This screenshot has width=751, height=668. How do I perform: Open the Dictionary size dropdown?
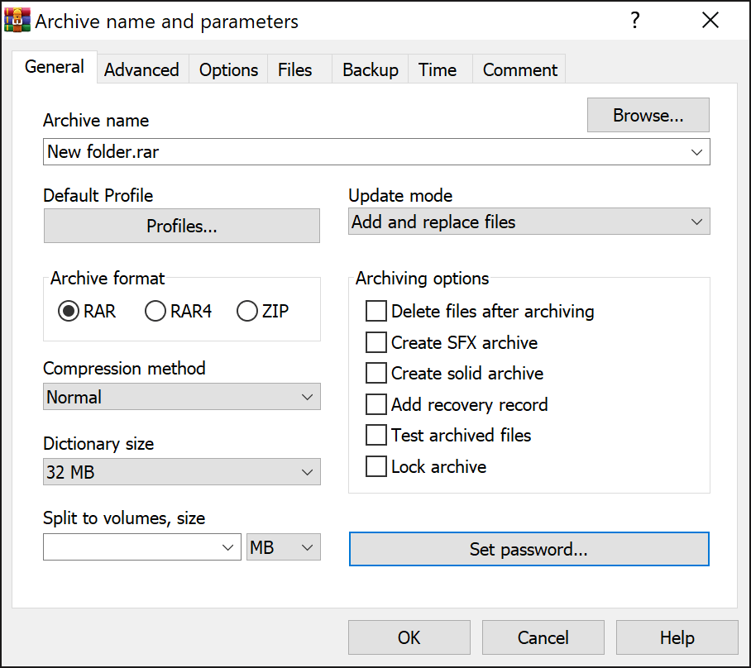click(x=181, y=472)
